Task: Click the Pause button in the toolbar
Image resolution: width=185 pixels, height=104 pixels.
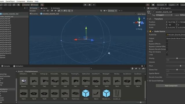Action: click(x=90, y=5)
